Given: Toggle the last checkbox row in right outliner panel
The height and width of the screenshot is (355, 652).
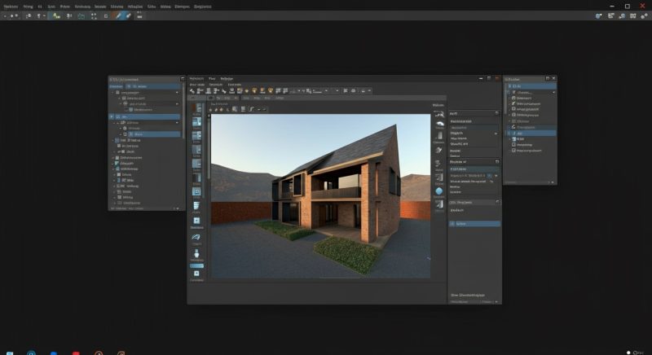Looking at the screenshot, I should (514, 151).
